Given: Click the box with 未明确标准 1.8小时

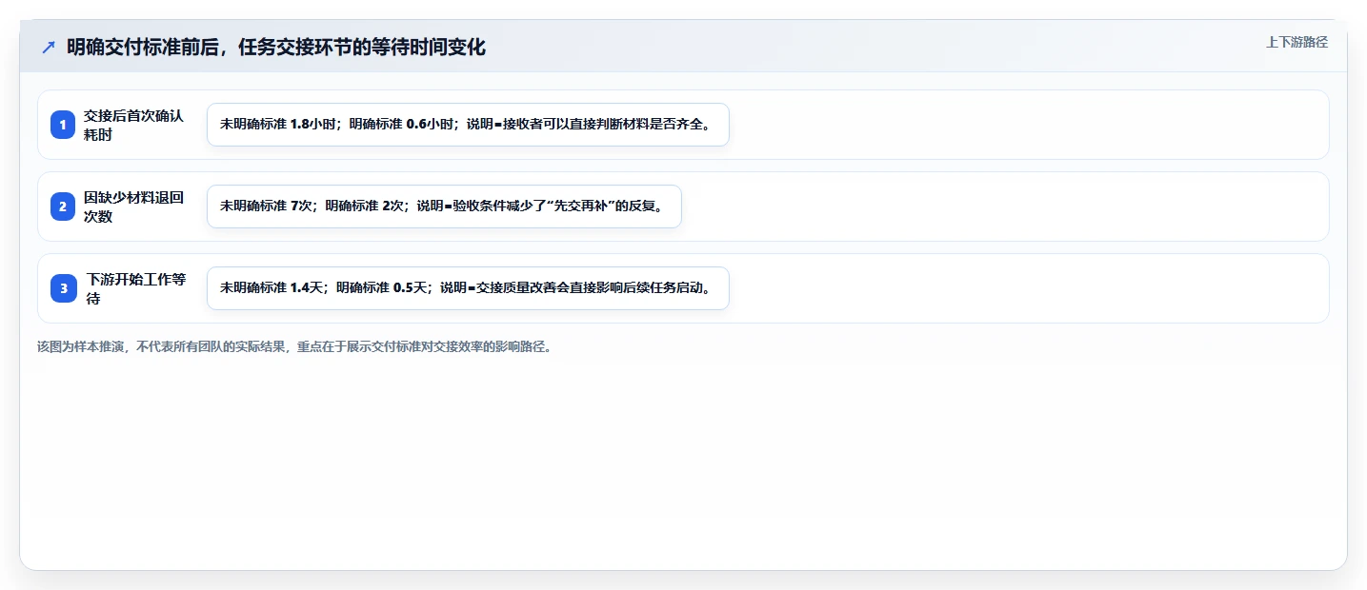Looking at the screenshot, I should tap(468, 125).
